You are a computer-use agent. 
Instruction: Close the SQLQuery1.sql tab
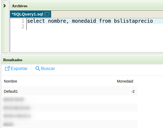pos(47,14)
